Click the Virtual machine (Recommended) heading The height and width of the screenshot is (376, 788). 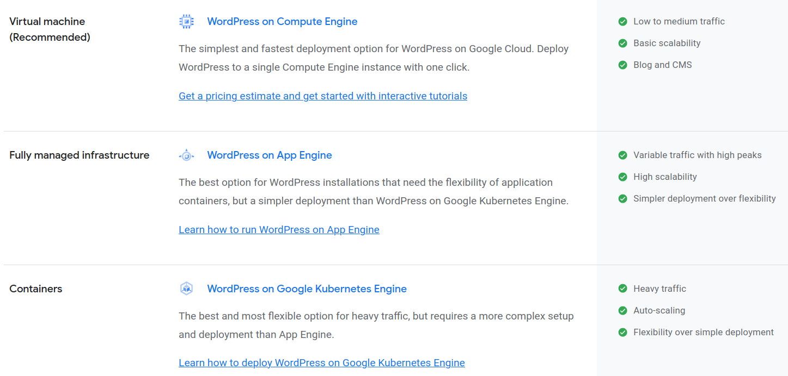[x=50, y=29]
